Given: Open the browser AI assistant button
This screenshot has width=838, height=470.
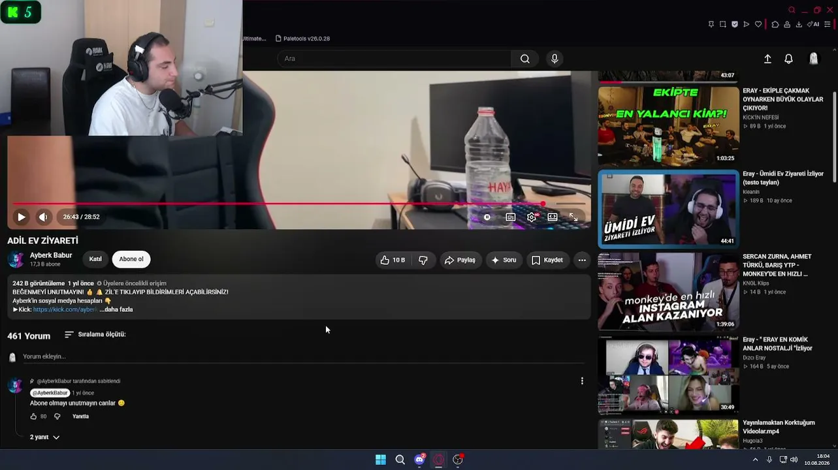Looking at the screenshot, I should (813, 24).
